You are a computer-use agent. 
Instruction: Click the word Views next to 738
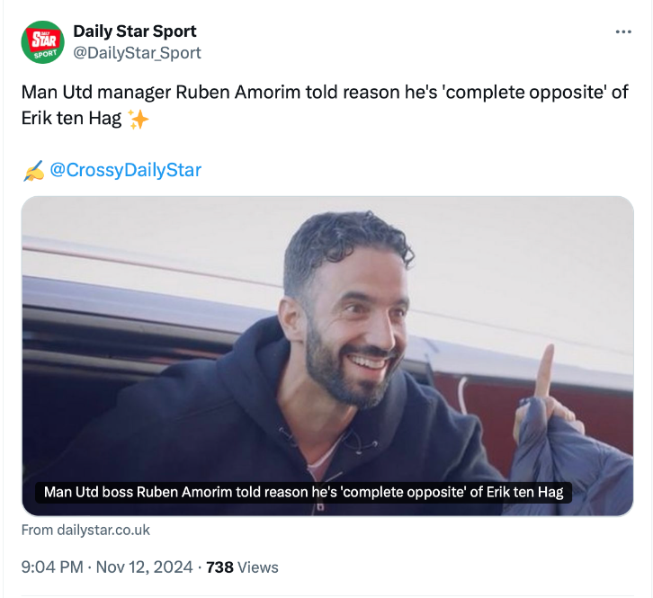pyautogui.click(x=258, y=567)
